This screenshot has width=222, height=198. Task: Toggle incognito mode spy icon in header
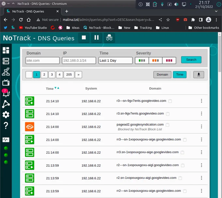[x=109, y=38]
